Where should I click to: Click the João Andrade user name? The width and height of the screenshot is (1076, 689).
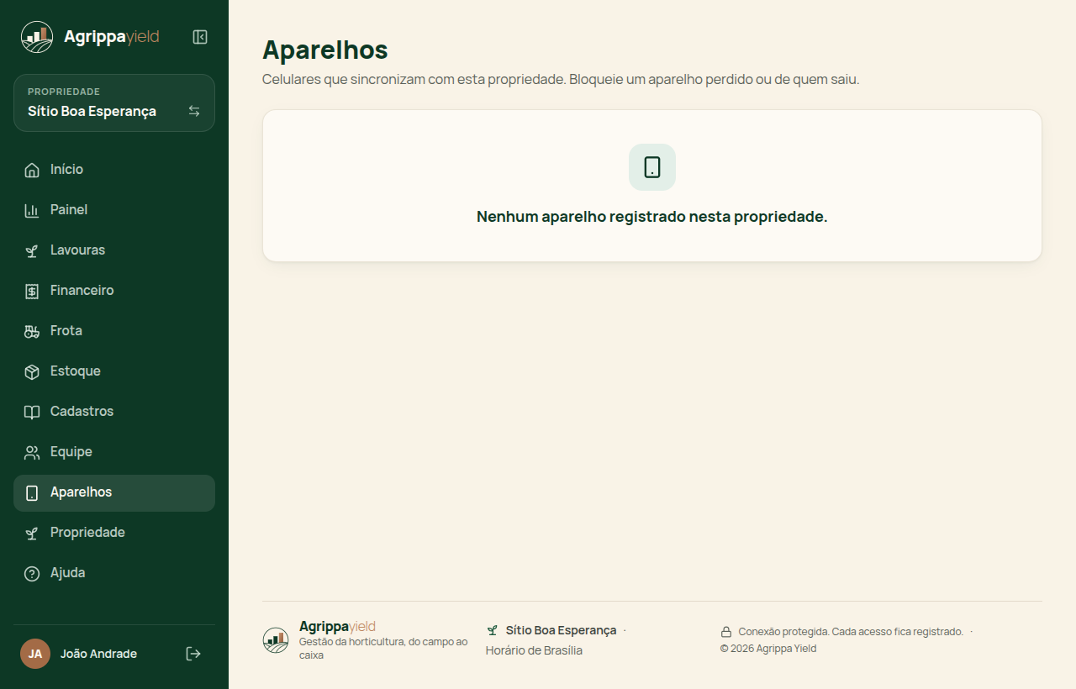[x=98, y=654]
